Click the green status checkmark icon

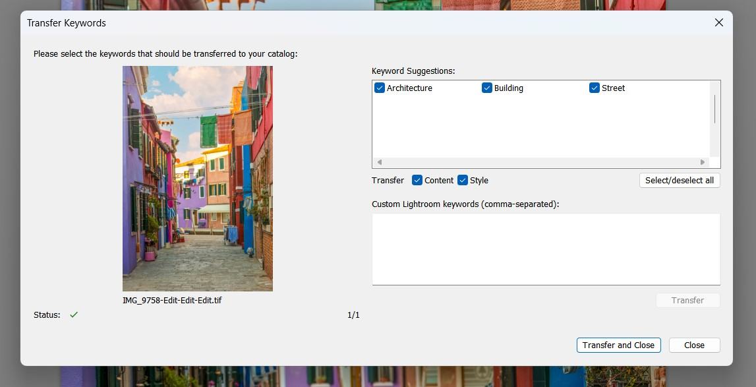pos(73,314)
